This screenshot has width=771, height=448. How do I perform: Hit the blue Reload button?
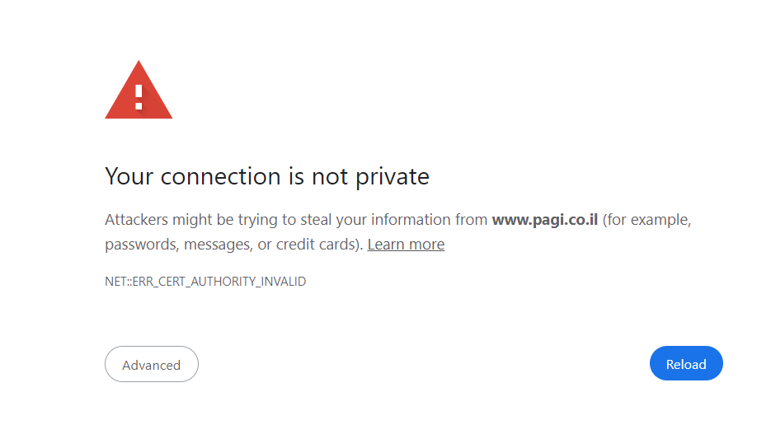point(686,364)
